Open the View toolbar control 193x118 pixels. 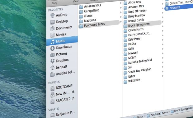click(x=75, y=1)
